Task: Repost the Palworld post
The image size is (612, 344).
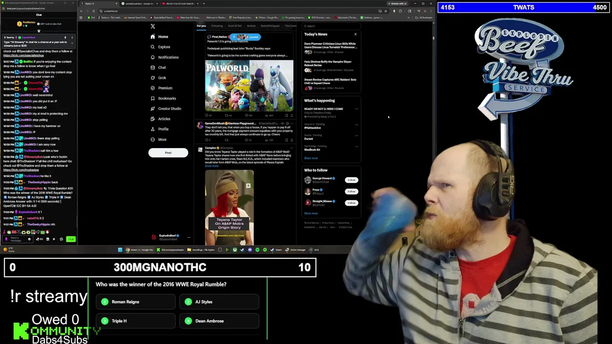Action: (x=228, y=115)
